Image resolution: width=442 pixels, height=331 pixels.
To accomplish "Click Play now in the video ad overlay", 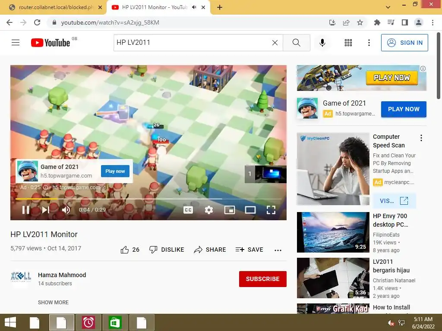I will click(x=115, y=171).
